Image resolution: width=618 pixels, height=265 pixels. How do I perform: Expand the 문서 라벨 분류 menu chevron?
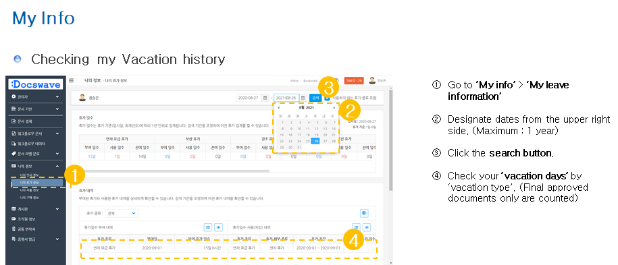tap(57, 154)
